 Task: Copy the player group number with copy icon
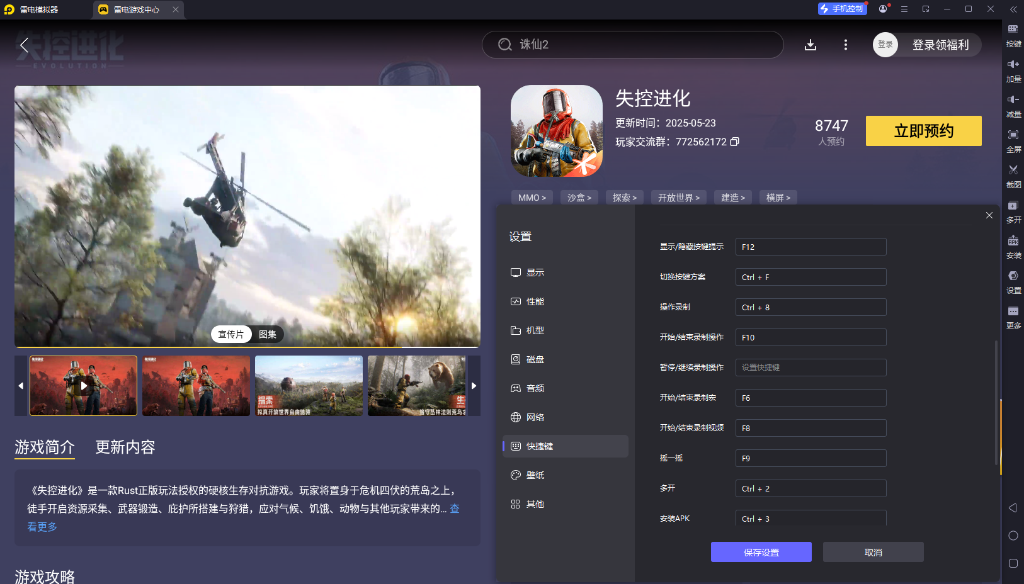tap(736, 142)
